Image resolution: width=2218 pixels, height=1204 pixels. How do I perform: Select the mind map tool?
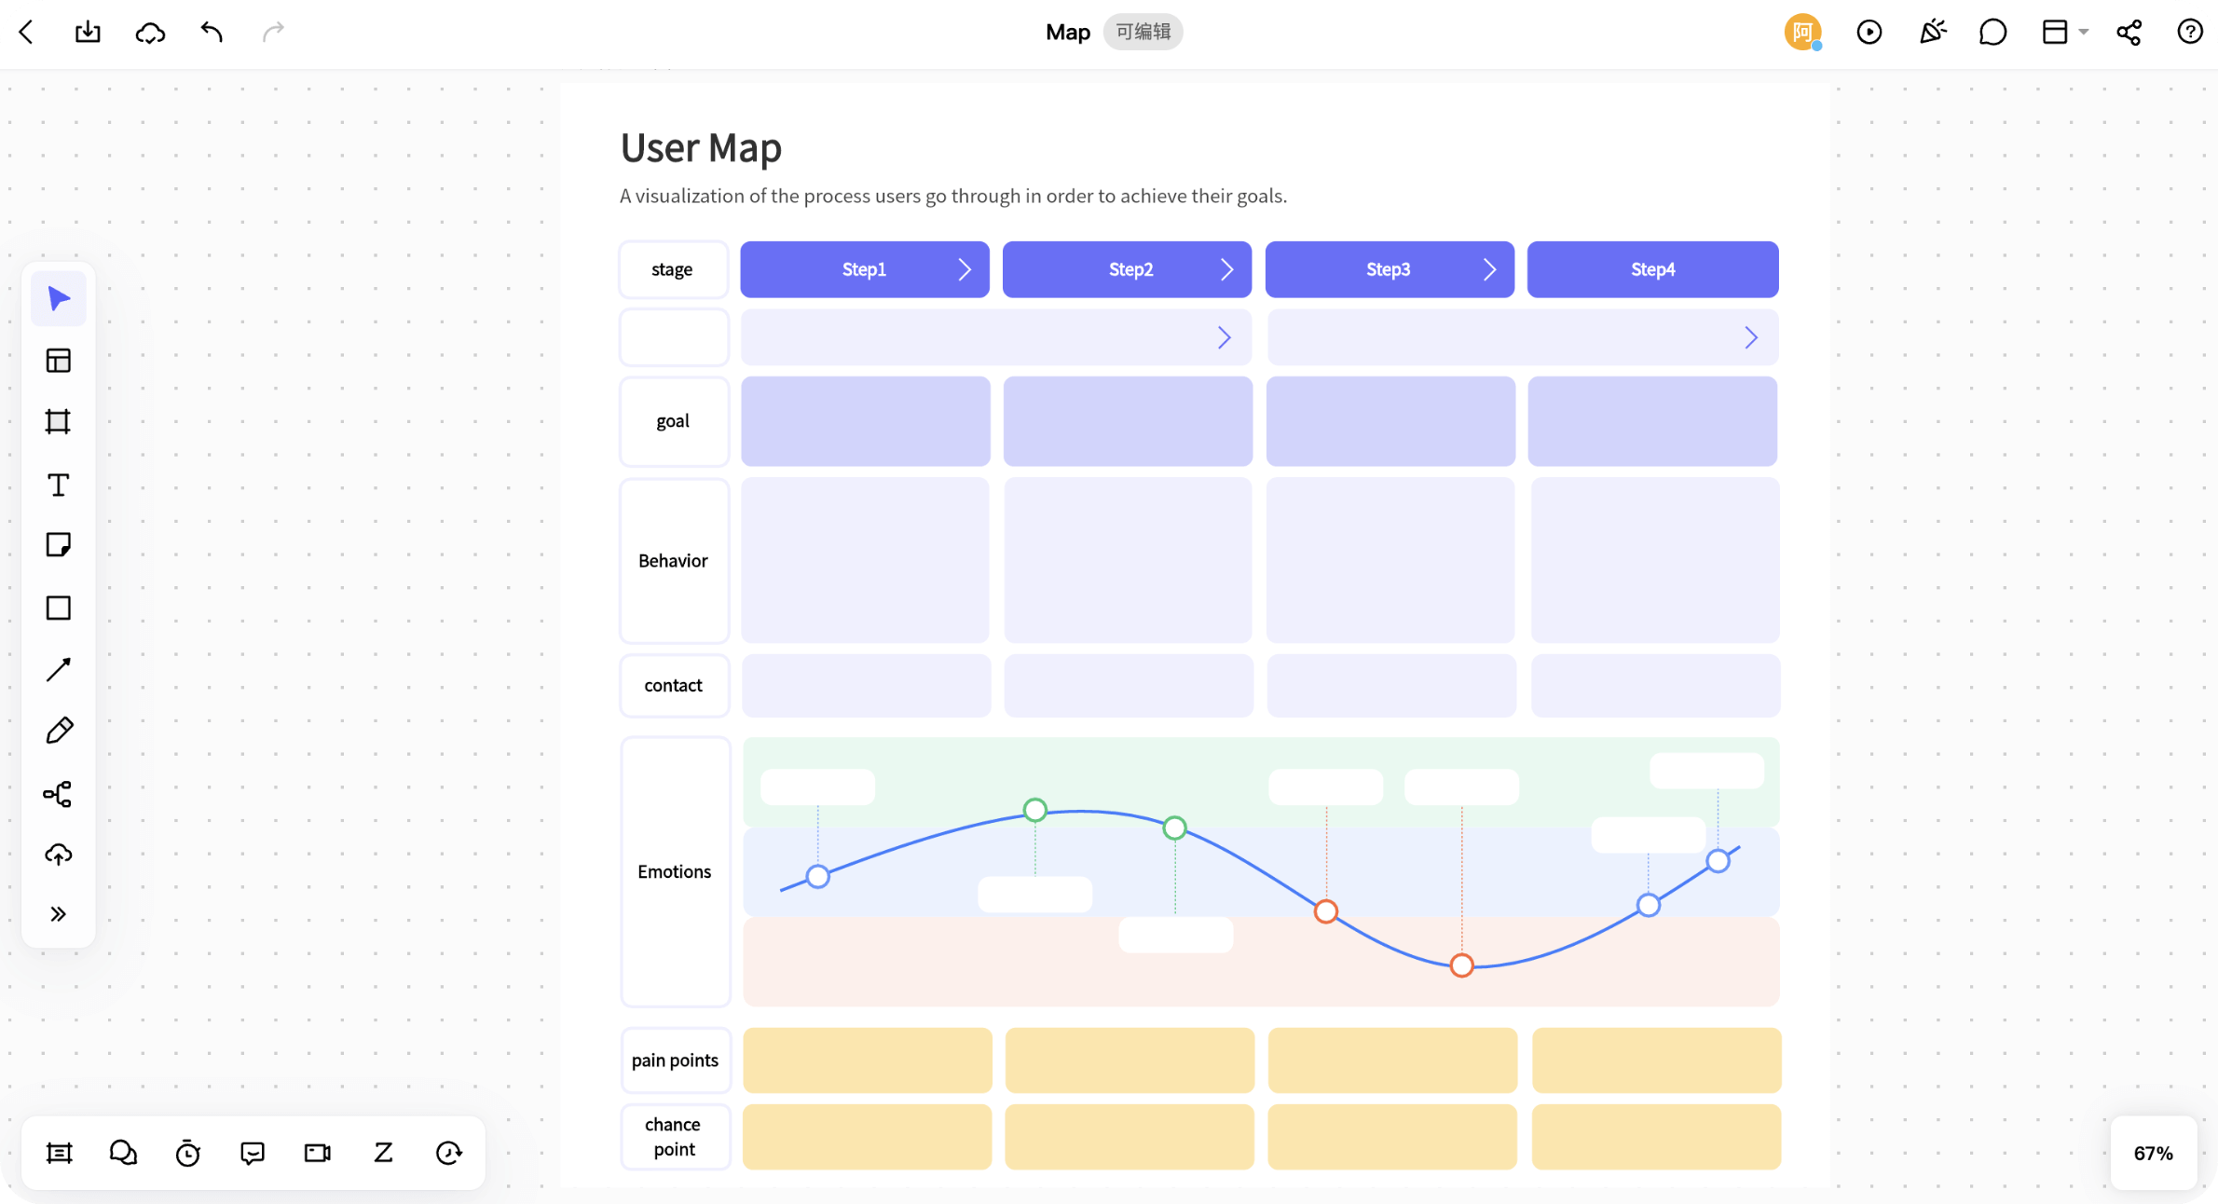tap(59, 793)
